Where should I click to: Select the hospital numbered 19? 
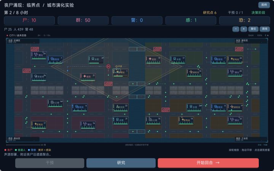[153, 60]
